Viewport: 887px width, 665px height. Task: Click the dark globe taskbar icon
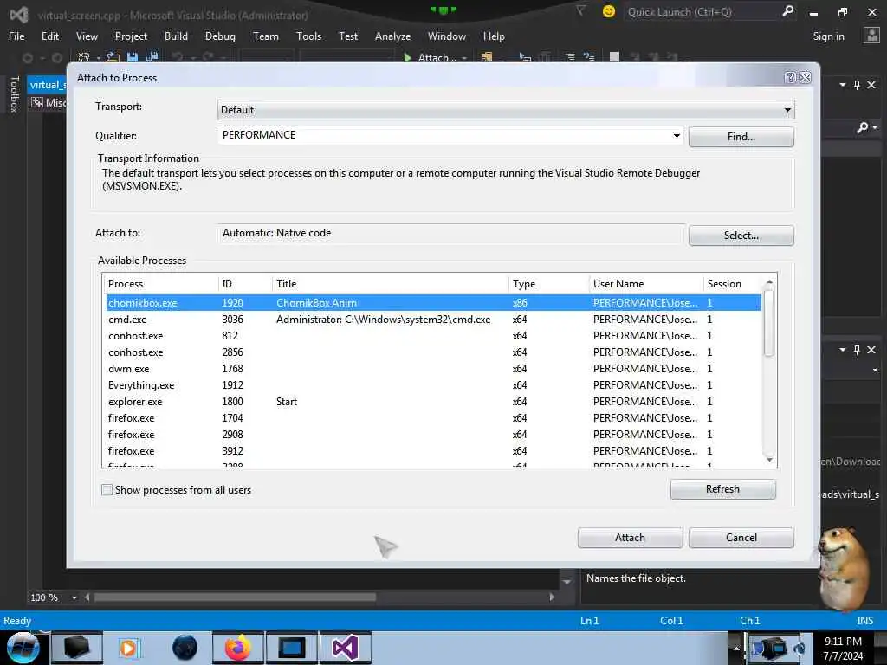tap(185, 648)
